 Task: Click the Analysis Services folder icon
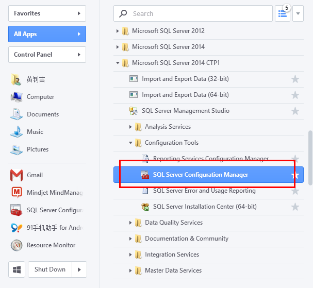(x=138, y=127)
